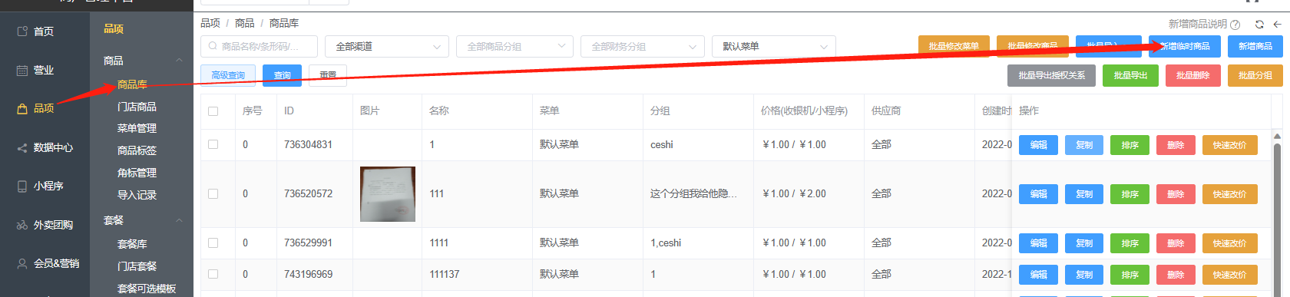Click the 价格(收银机/小程序) column header
This screenshot has width=1290, height=297.
(x=804, y=111)
